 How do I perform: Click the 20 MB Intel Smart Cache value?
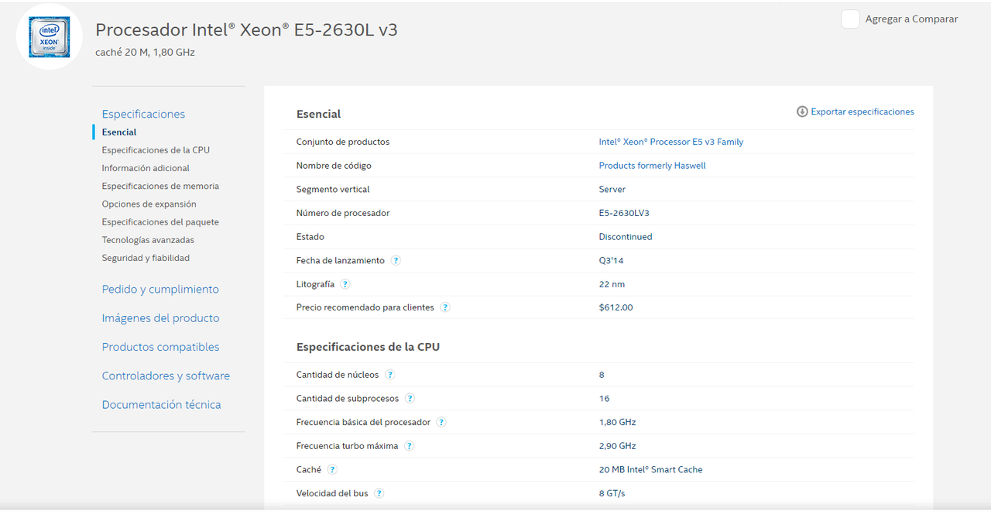[650, 469]
